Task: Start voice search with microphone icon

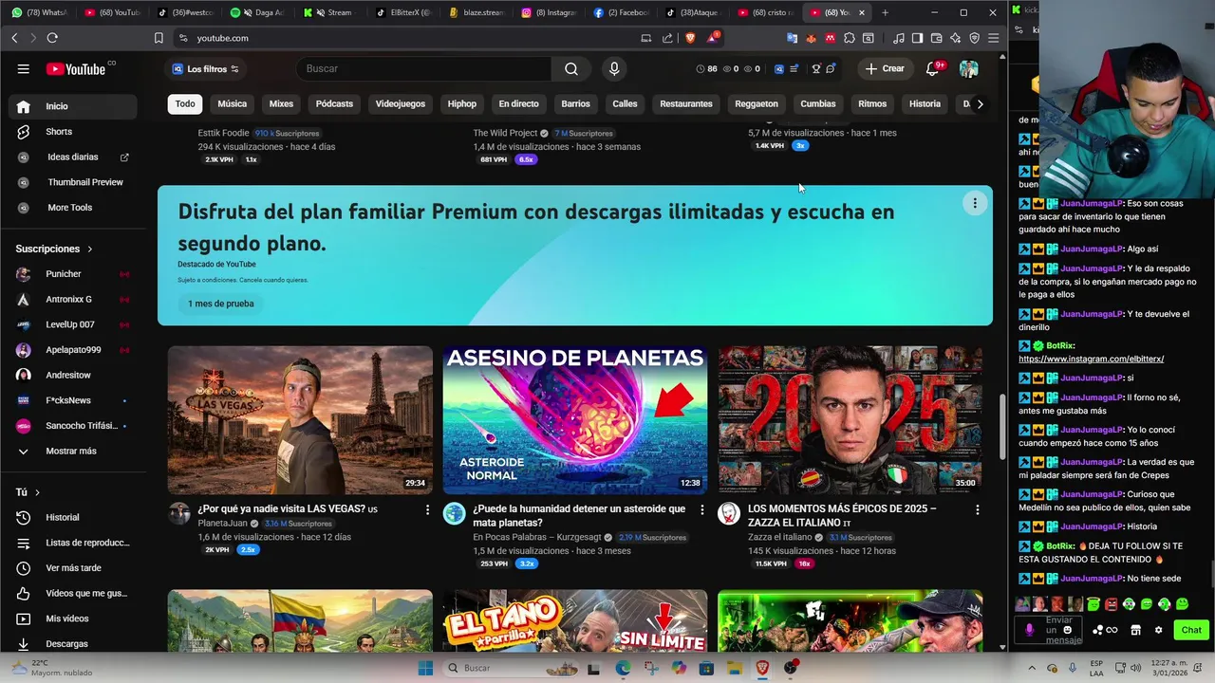Action: pyautogui.click(x=614, y=68)
